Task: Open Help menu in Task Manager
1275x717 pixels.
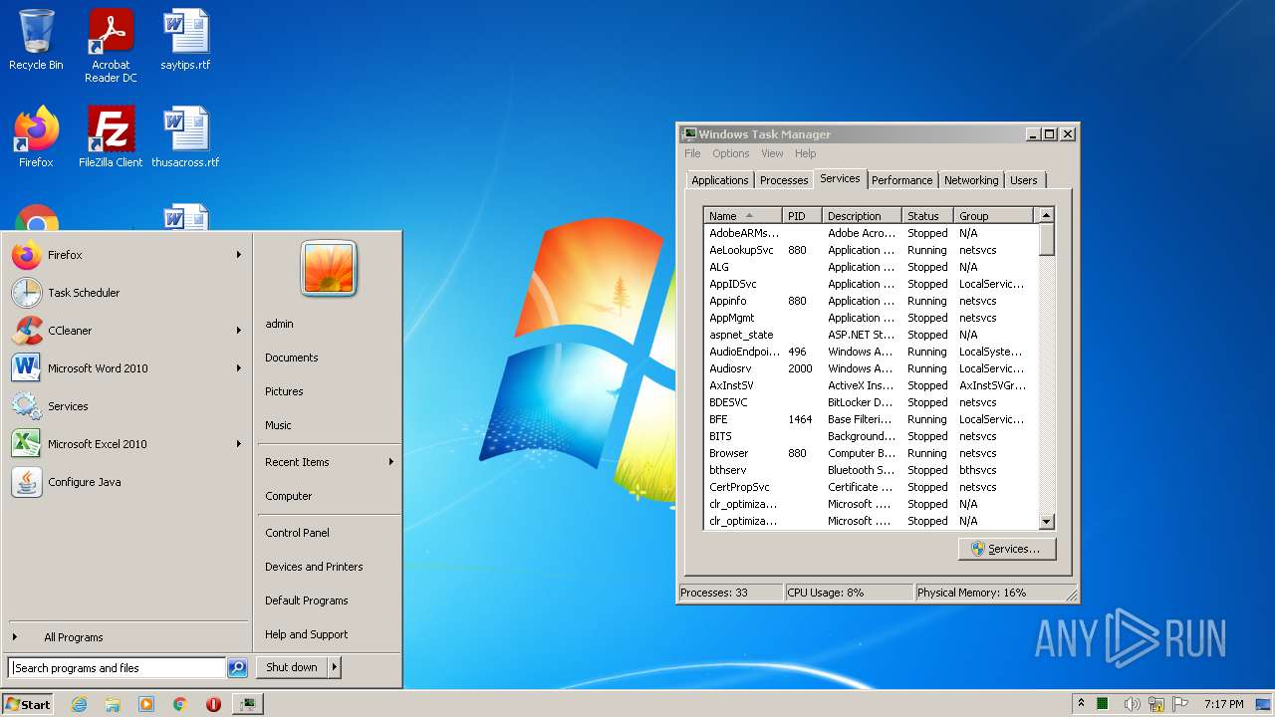Action: click(x=805, y=153)
